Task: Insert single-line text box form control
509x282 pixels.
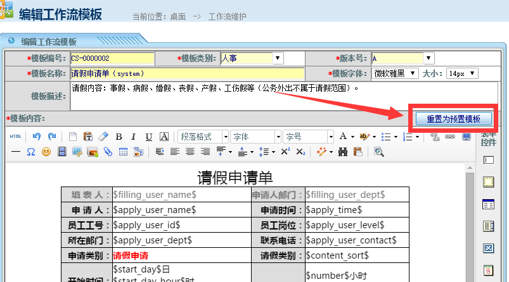Action: pos(488,161)
